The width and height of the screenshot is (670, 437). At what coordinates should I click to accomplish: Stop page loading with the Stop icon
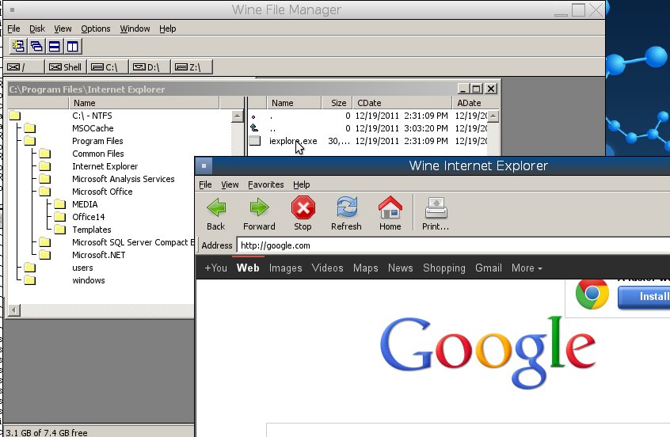(x=303, y=207)
